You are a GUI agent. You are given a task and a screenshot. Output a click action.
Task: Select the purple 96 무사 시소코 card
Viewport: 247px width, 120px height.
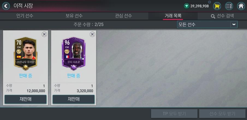(x=73, y=53)
